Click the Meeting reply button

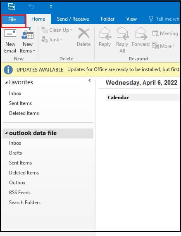click(x=165, y=33)
